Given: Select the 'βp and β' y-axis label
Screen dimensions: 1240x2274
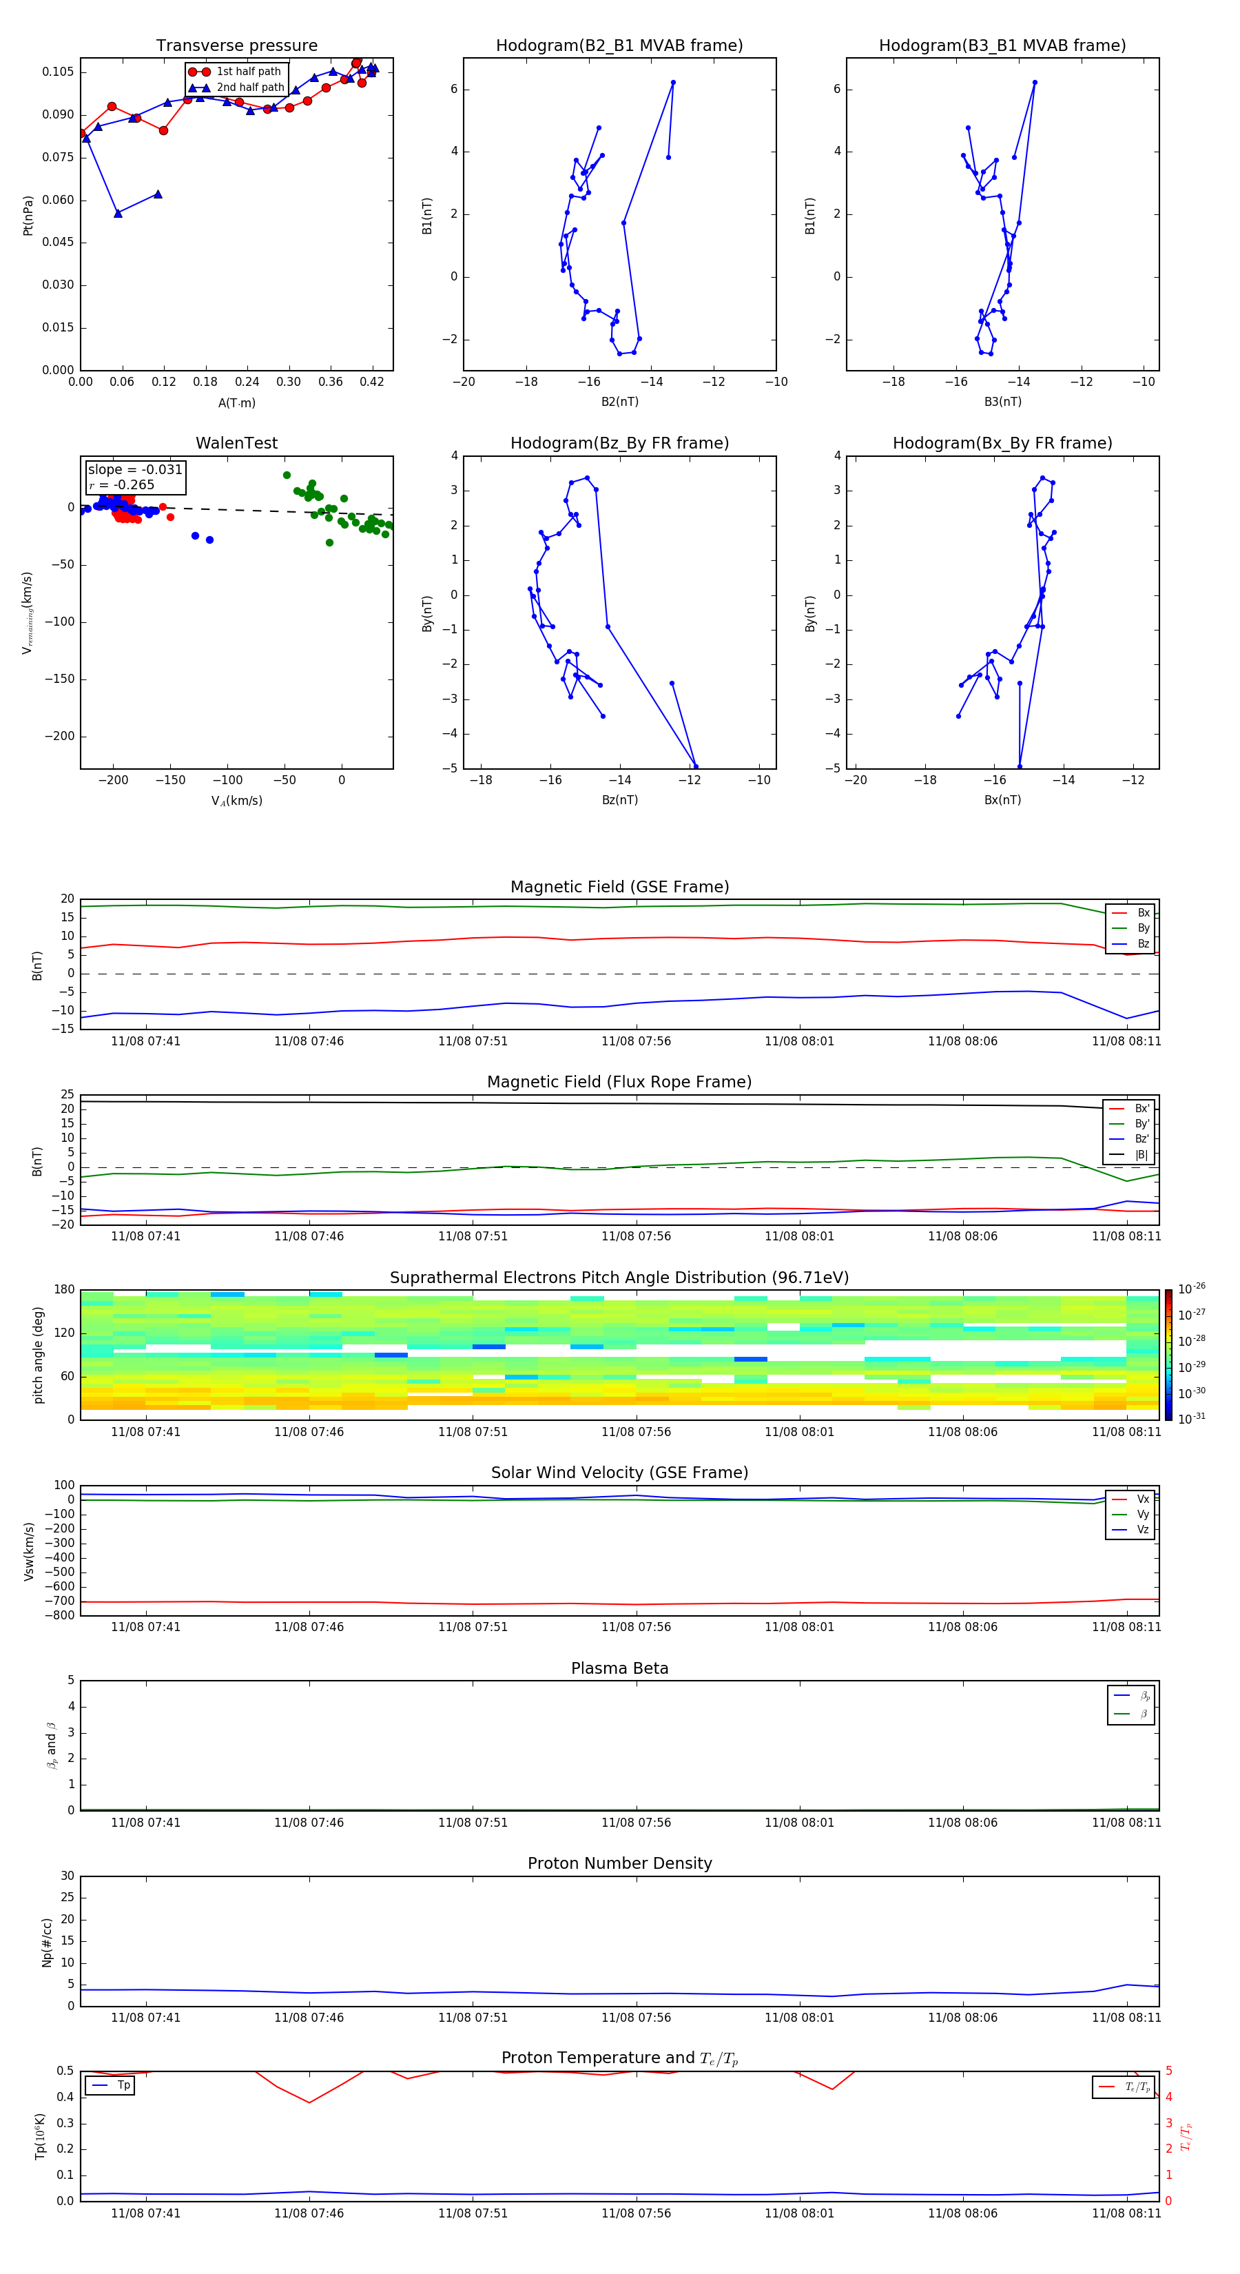Looking at the screenshot, I should tap(51, 1745).
